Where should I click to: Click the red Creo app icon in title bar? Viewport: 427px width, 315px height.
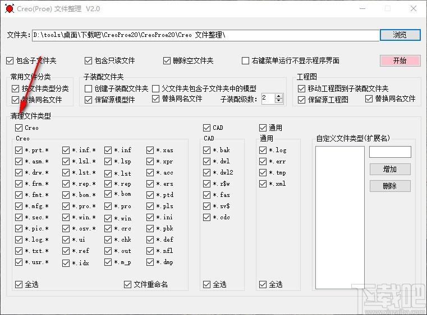(10, 9)
